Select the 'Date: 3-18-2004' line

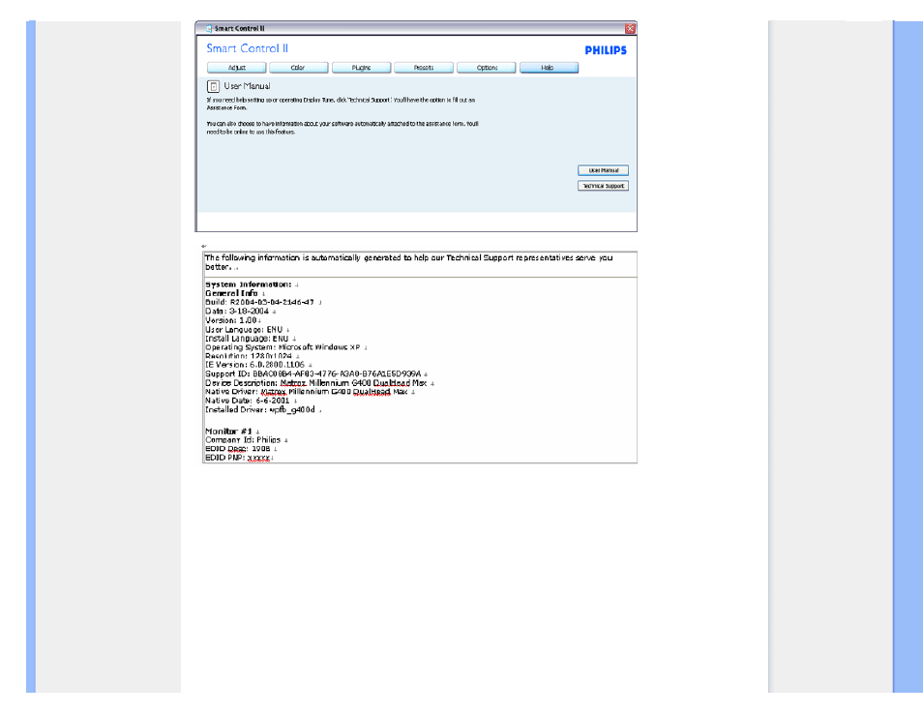(237, 312)
